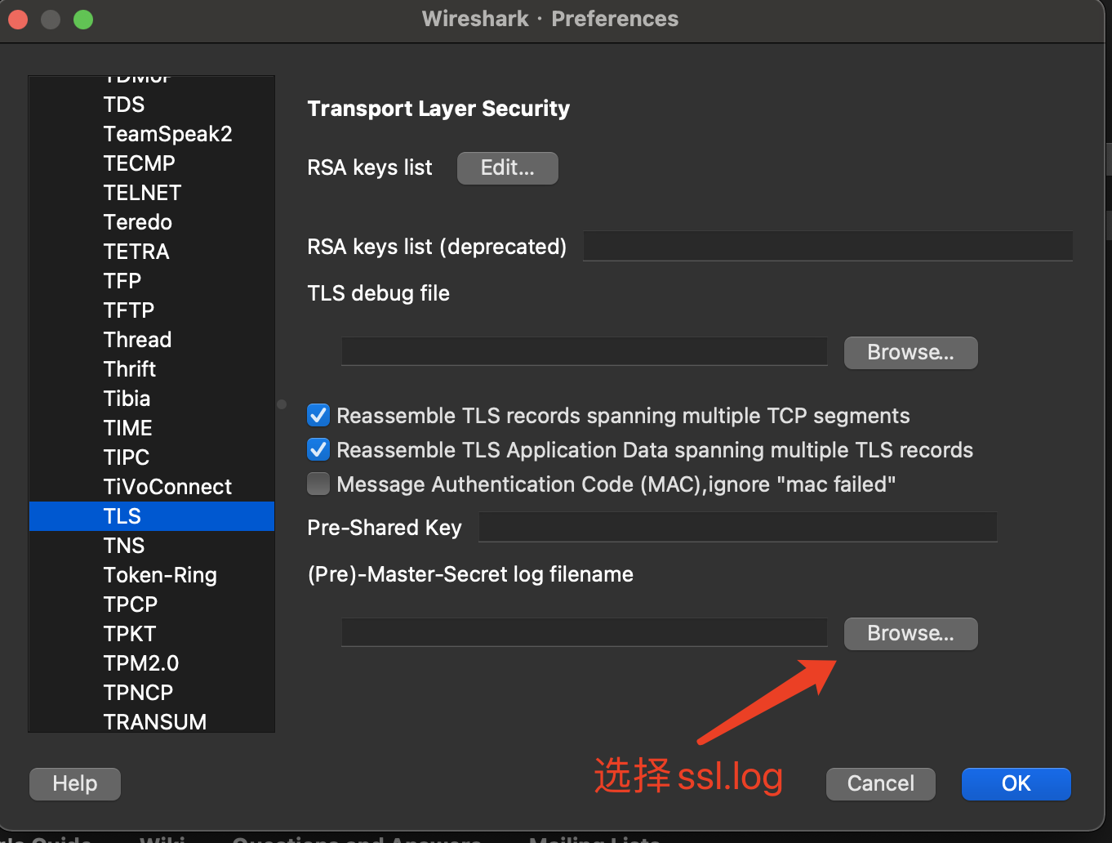Click the Master-Secret log filename field
The height and width of the screenshot is (843, 1112).
(x=584, y=633)
